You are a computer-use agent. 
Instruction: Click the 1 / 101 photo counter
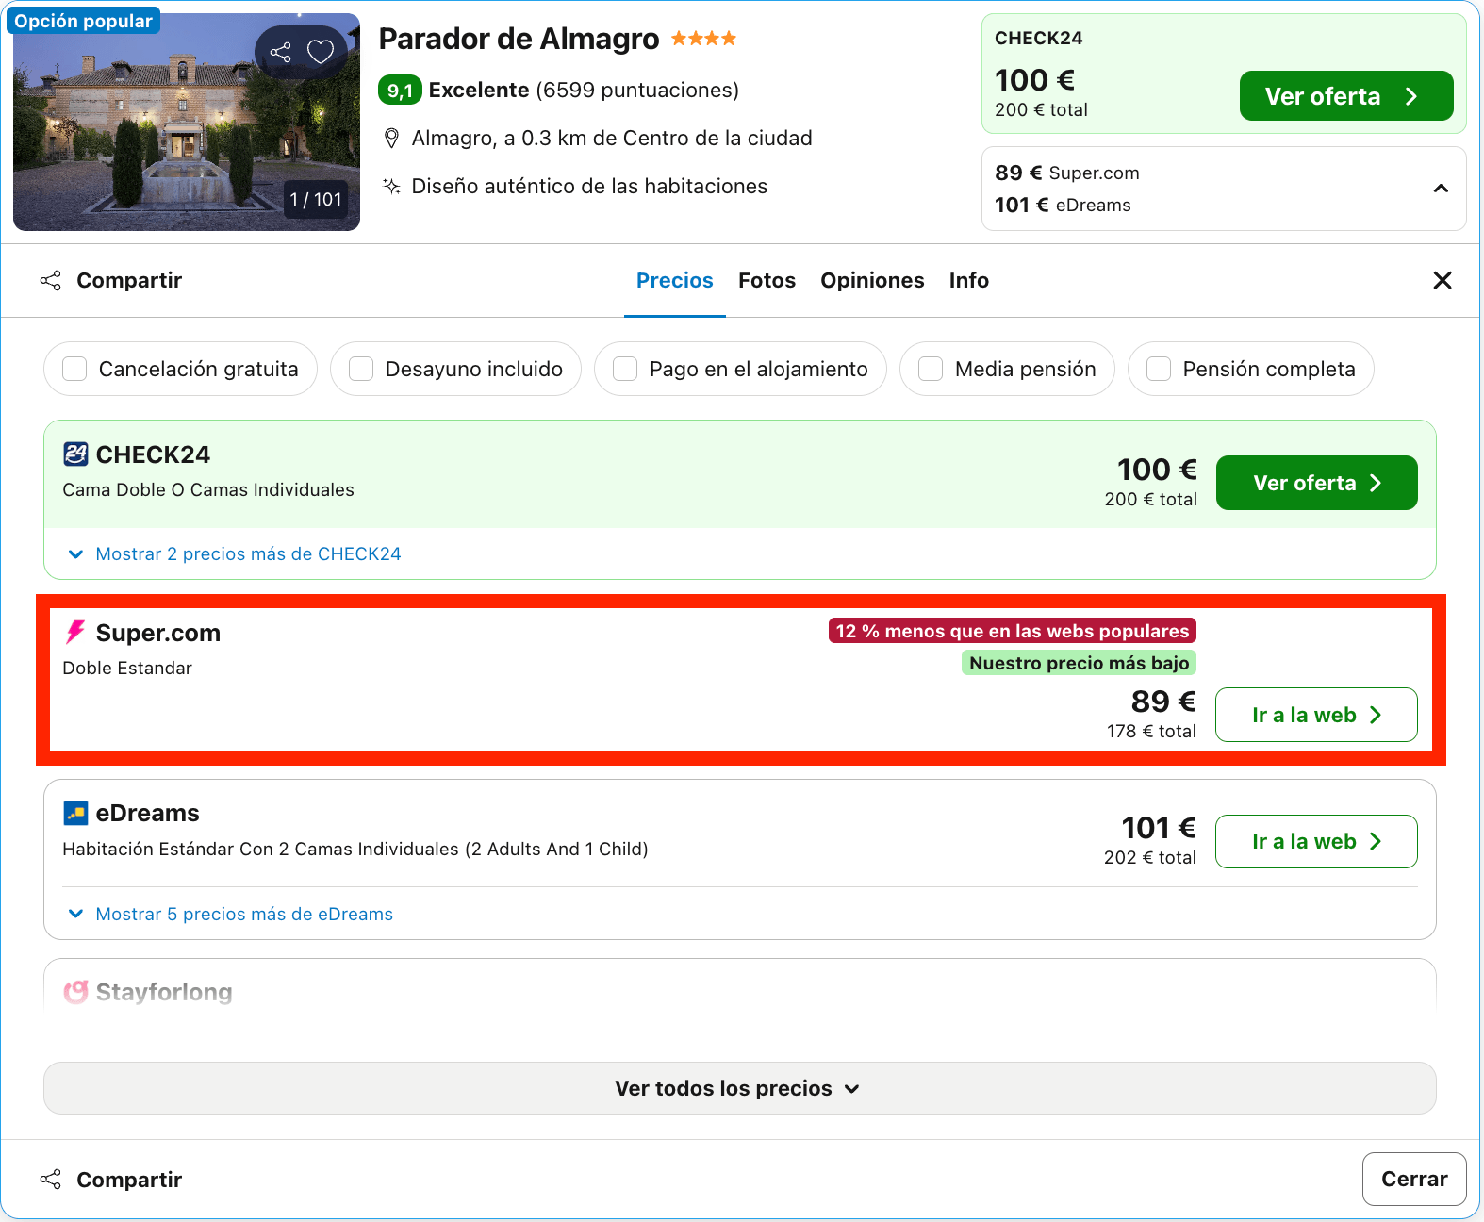click(316, 199)
